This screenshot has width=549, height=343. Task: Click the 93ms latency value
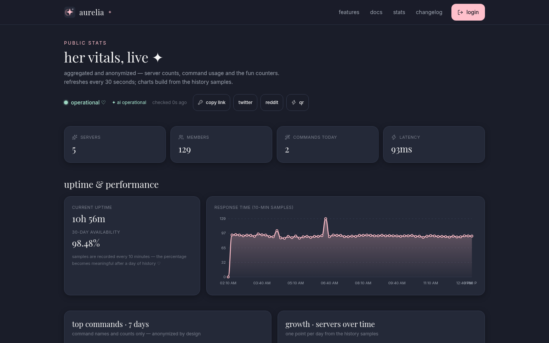click(x=401, y=149)
